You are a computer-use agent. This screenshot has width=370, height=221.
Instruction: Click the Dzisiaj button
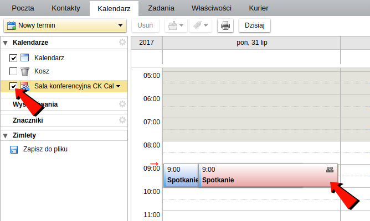point(254,25)
